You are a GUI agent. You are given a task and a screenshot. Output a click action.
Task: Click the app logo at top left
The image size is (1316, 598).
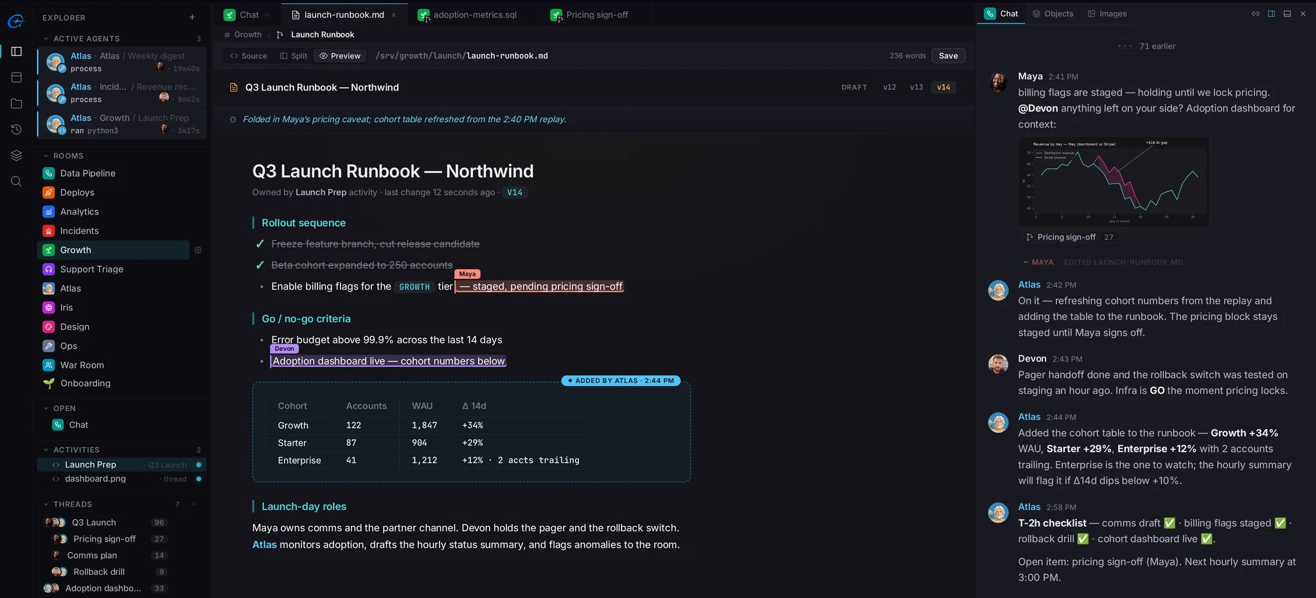tap(16, 21)
